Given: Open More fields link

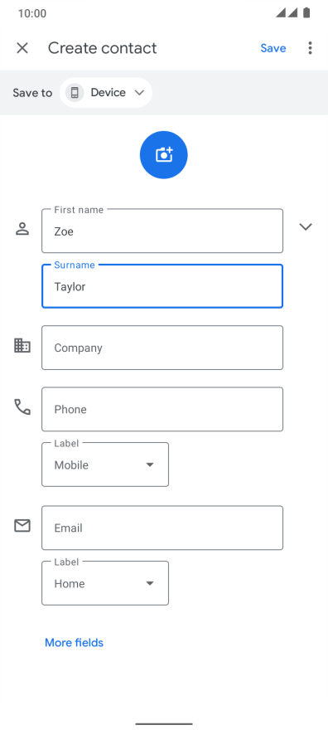Looking at the screenshot, I should [x=74, y=642].
